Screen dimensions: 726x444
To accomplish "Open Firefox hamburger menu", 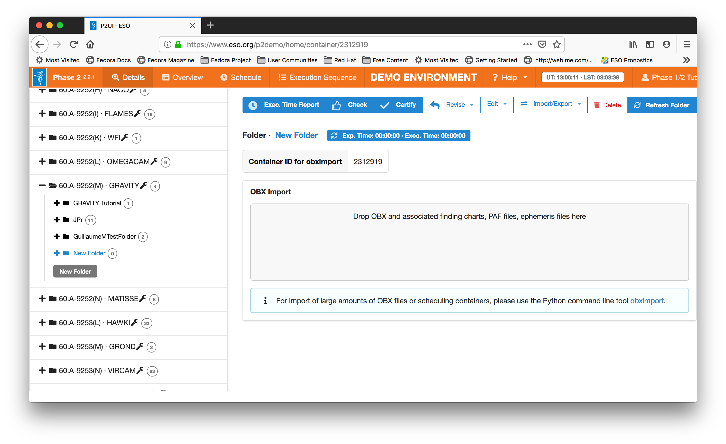I will click(x=687, y=45).
